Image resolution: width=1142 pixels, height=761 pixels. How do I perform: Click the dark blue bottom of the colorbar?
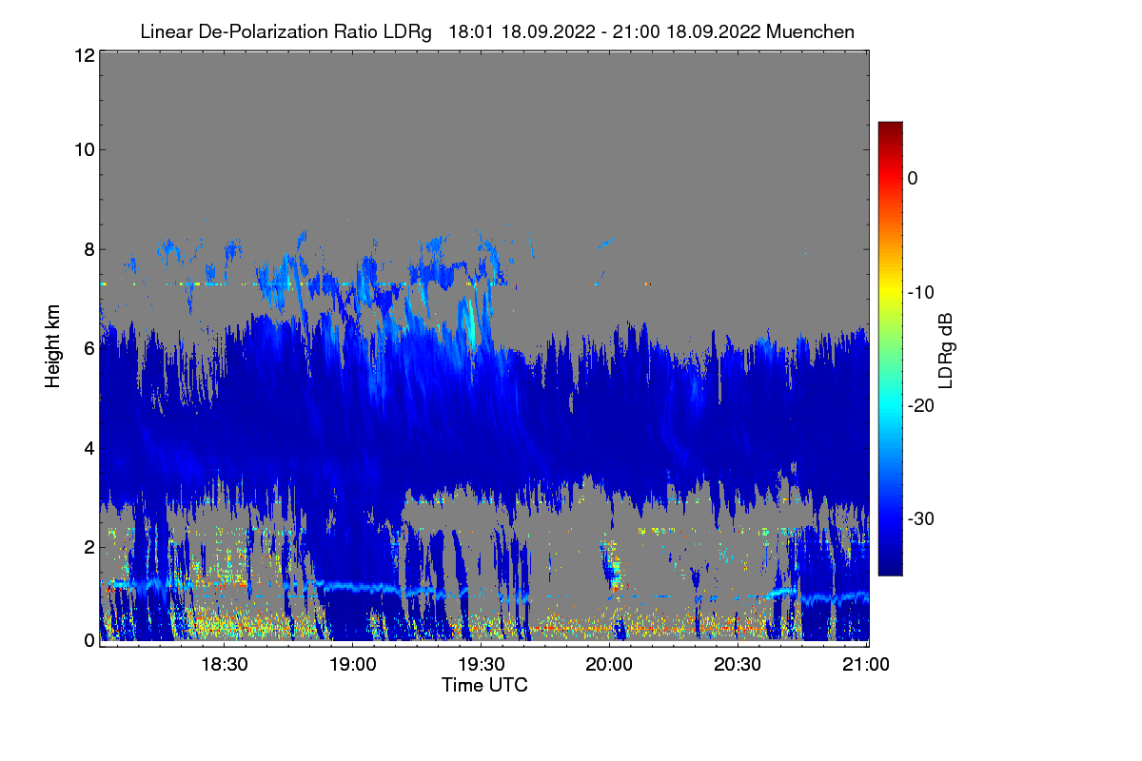click(x=890, y=567)
